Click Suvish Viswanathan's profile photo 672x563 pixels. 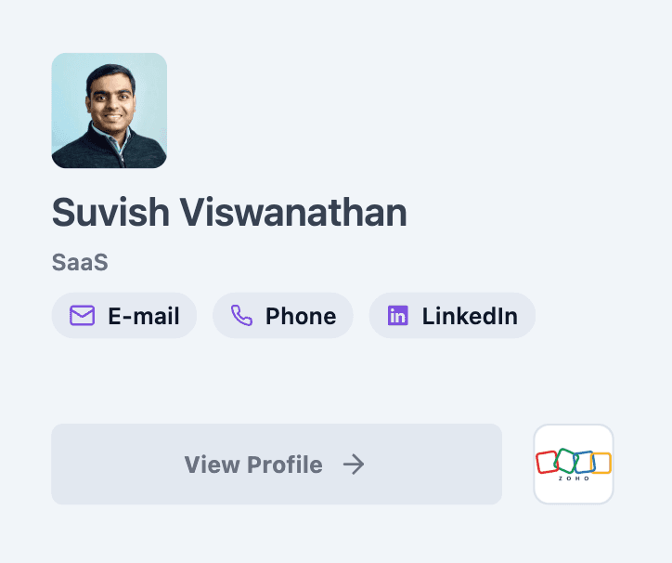coord(110,111)
